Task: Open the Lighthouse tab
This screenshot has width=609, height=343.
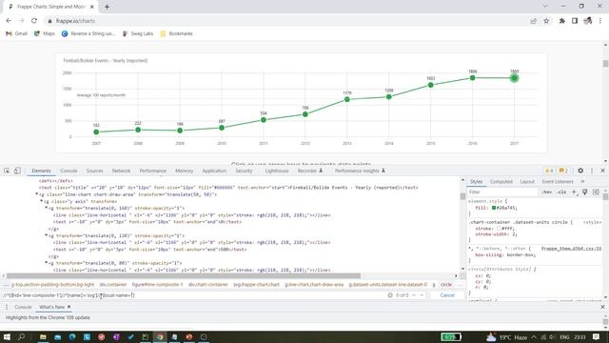Action: pos(277,171)
